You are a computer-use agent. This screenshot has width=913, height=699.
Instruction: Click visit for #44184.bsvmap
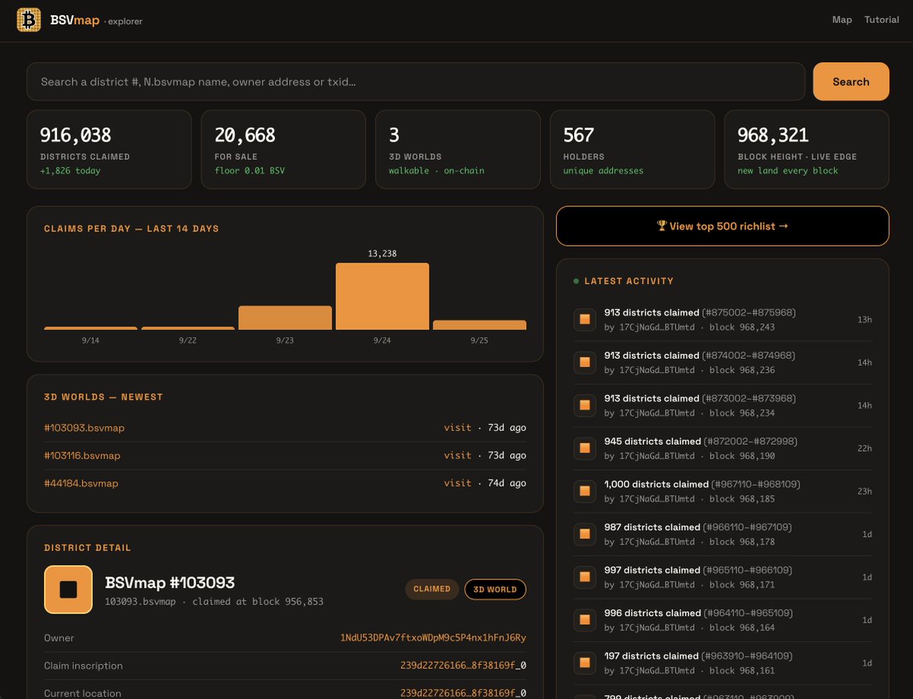tap(457, 483)
